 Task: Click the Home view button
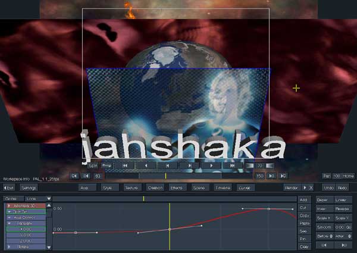pos(348,176)
